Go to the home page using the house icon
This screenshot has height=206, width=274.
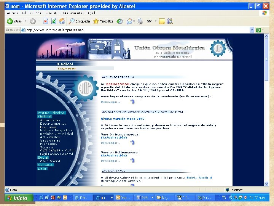pyautogui.click(x=62, y=21)
